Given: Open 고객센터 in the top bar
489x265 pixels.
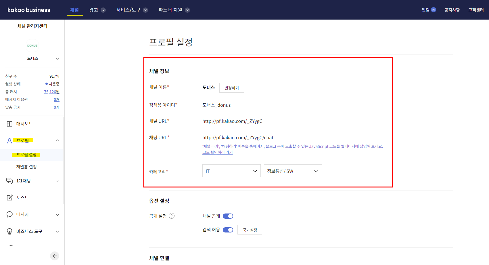Looking at the screenshot, I should tap(476, 10).
